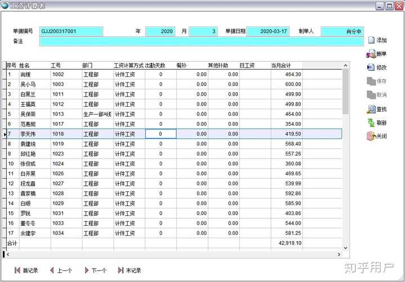
Task: Click the 取消 (cancel) icon
Action: click(371, 95)
